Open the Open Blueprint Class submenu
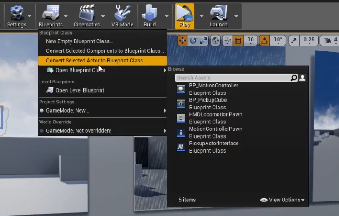The width and height of the screenshot is (339, 216). pyautogui.click(x=102, y=70)
